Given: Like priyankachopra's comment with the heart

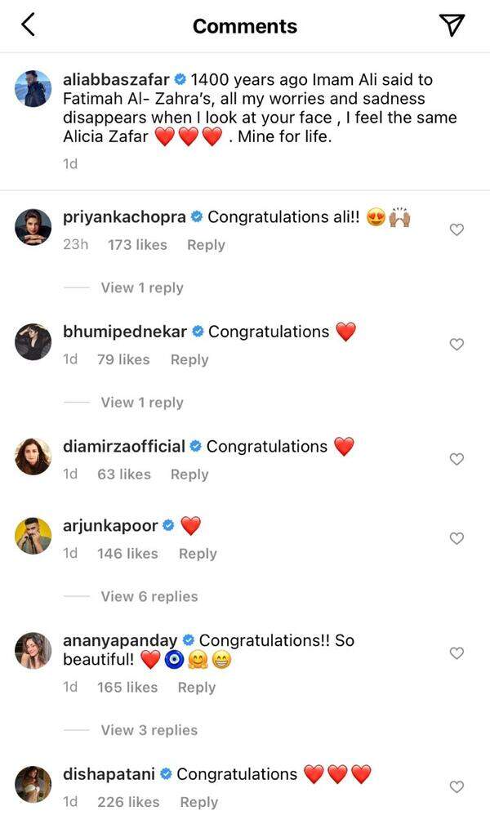Looking at the screenshot, I should pyautogui.click(x=457, y=229).
